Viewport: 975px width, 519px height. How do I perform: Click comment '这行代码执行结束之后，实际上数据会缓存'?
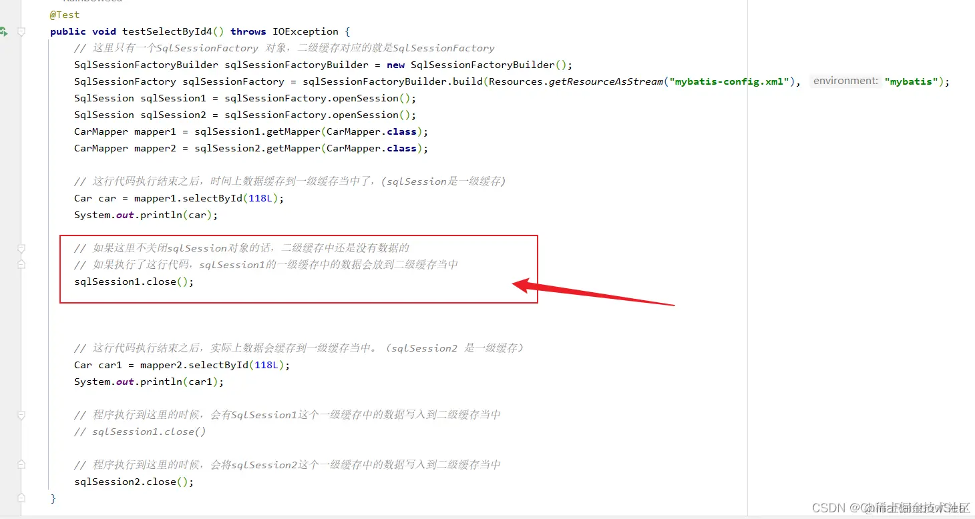pos(299,348)
